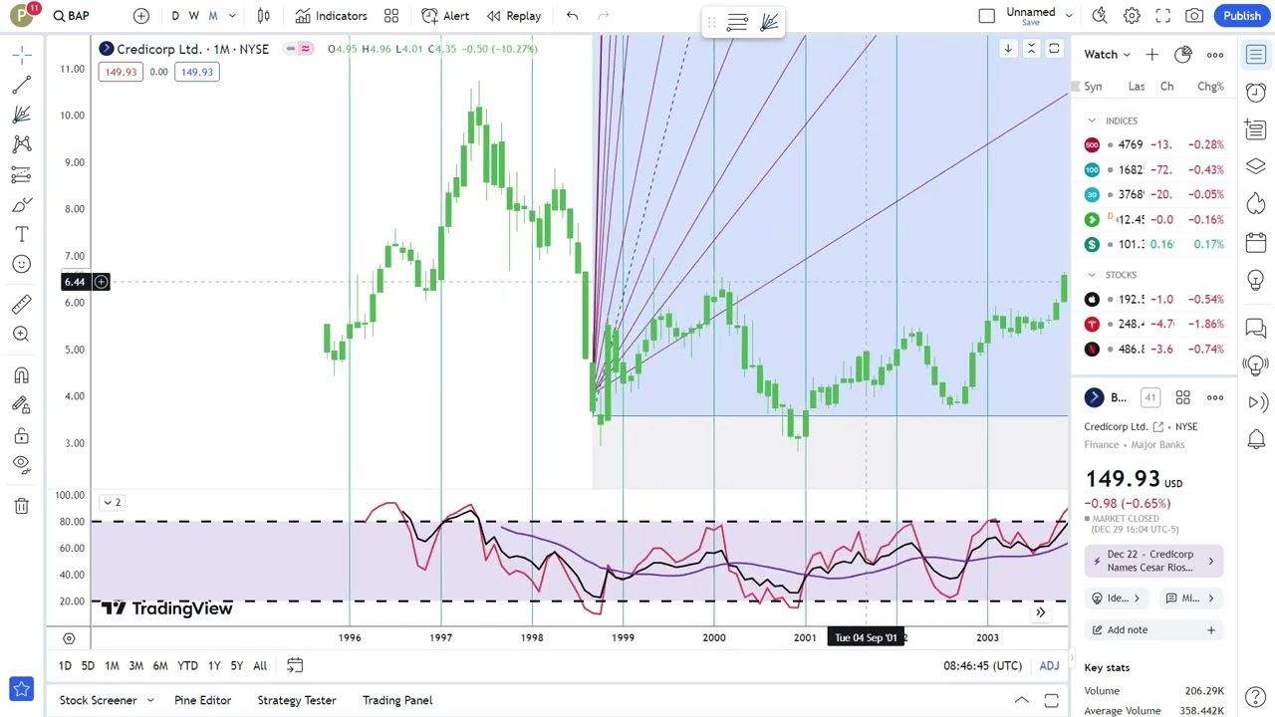Open the patterns drawing tool
Image resolution: width=1275 pixels, height=717 pixels.
point(21,144)
